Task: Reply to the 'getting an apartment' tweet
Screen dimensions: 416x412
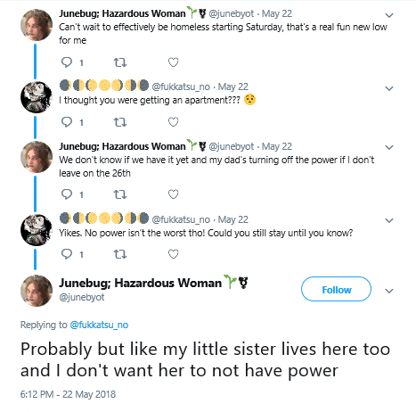Action: tap(67, 122)
